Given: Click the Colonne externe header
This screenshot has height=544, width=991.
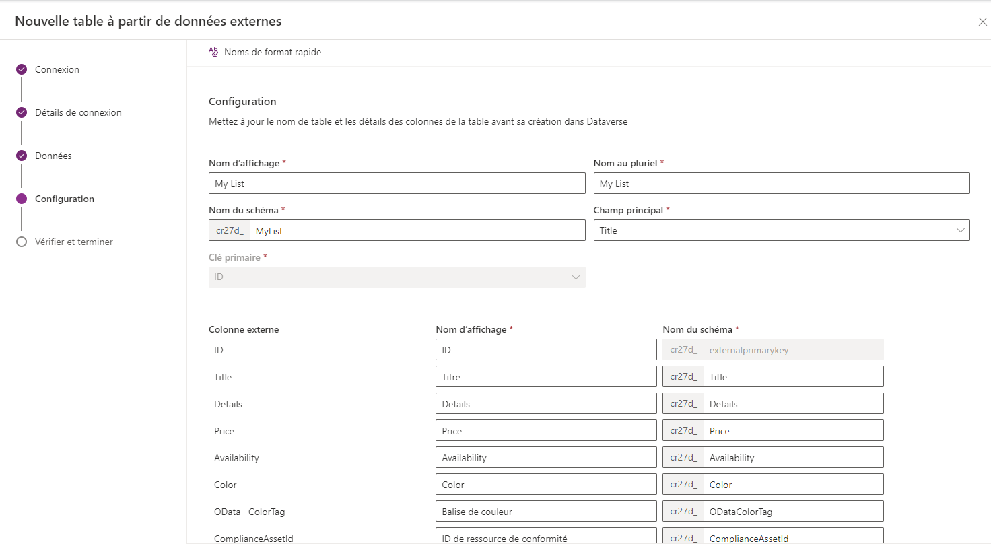Looking at the screenshot, I should 244,329.
